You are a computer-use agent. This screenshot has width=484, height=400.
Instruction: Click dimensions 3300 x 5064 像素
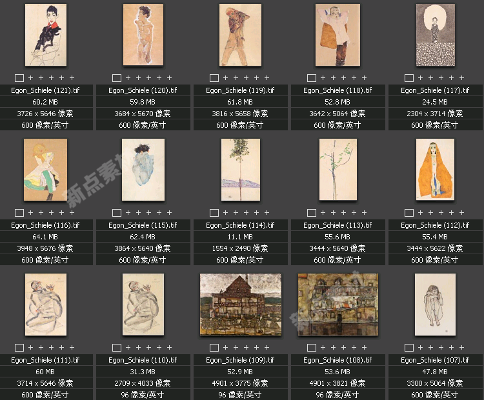point(435,383)
